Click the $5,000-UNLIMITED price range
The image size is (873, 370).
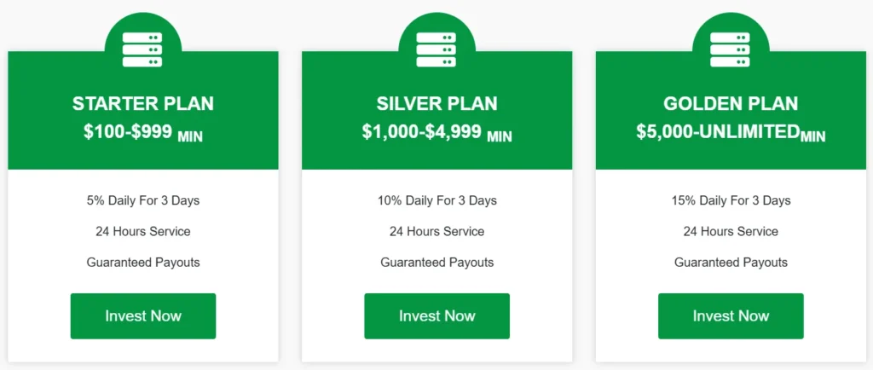point(718,132)
